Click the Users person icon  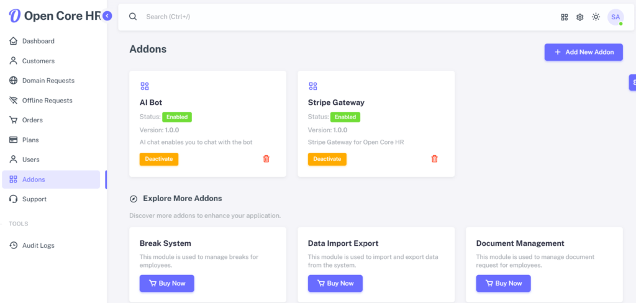click(x=14, y=160)
